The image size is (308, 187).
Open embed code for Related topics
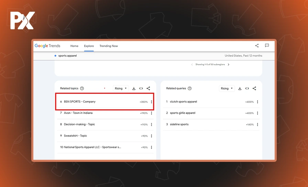[141, 89]
